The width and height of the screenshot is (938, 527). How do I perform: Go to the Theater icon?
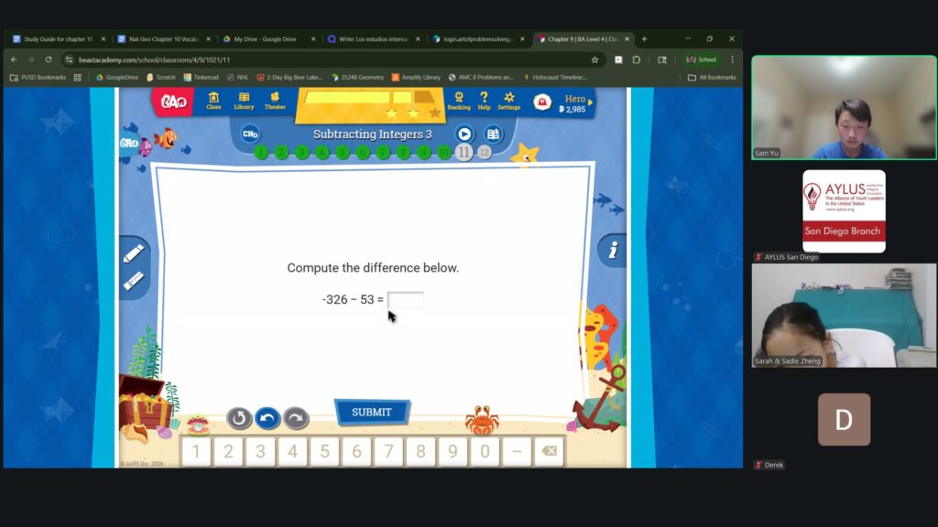[x=275, y=101]
